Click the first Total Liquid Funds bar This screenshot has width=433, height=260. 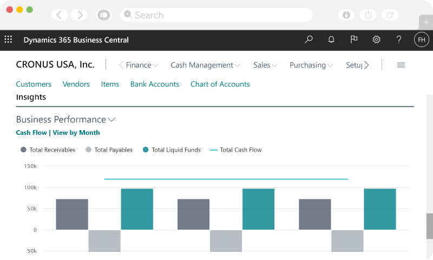pos(137,209)
